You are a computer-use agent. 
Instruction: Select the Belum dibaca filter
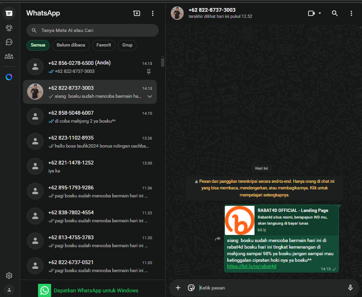click(71, 45)
